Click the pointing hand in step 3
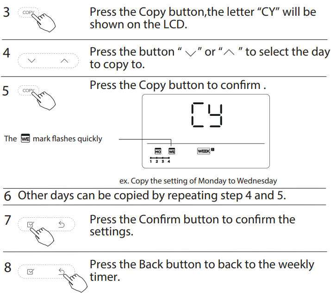 44,22
